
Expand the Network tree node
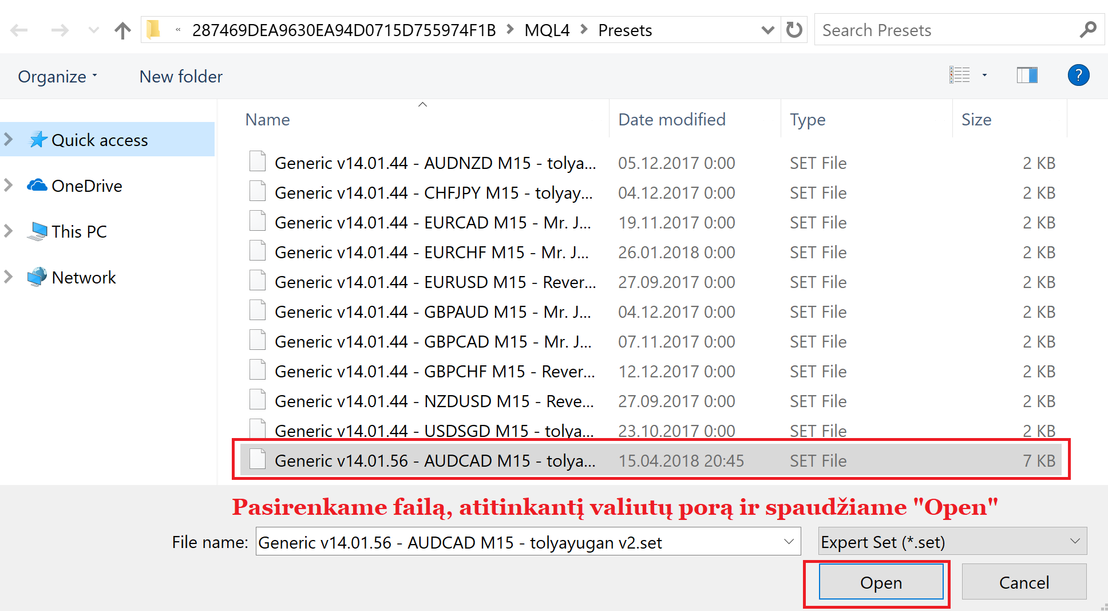(9, 277)
